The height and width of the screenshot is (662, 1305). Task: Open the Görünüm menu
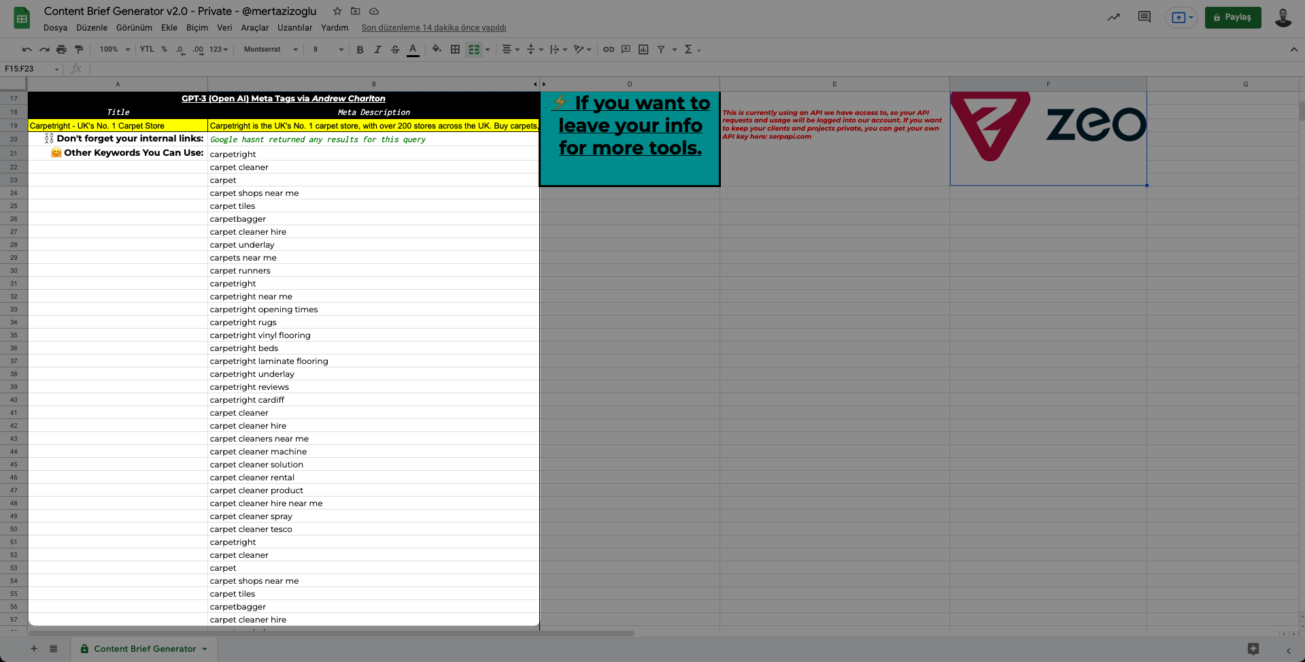tap(134, 28)
